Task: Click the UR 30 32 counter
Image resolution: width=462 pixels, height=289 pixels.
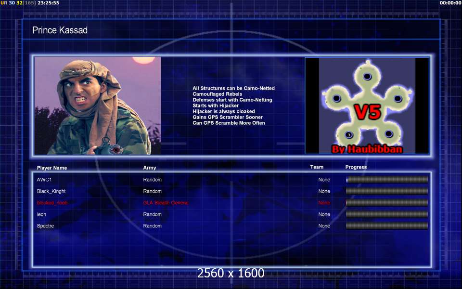Action: 12,3
